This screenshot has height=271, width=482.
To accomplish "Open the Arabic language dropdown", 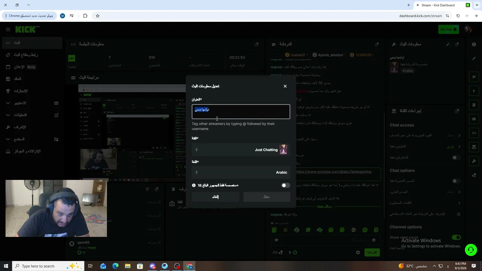I will [241, 172].
